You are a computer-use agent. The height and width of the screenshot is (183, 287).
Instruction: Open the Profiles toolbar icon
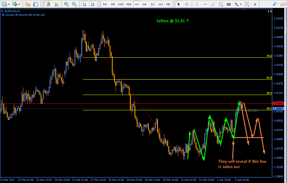4,4
